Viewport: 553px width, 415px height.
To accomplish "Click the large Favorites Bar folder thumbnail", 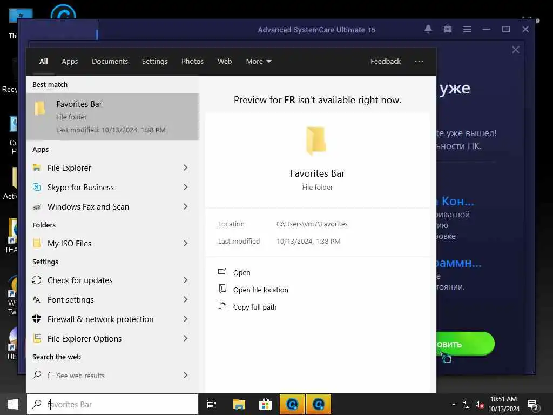I will tap(315, 141).
